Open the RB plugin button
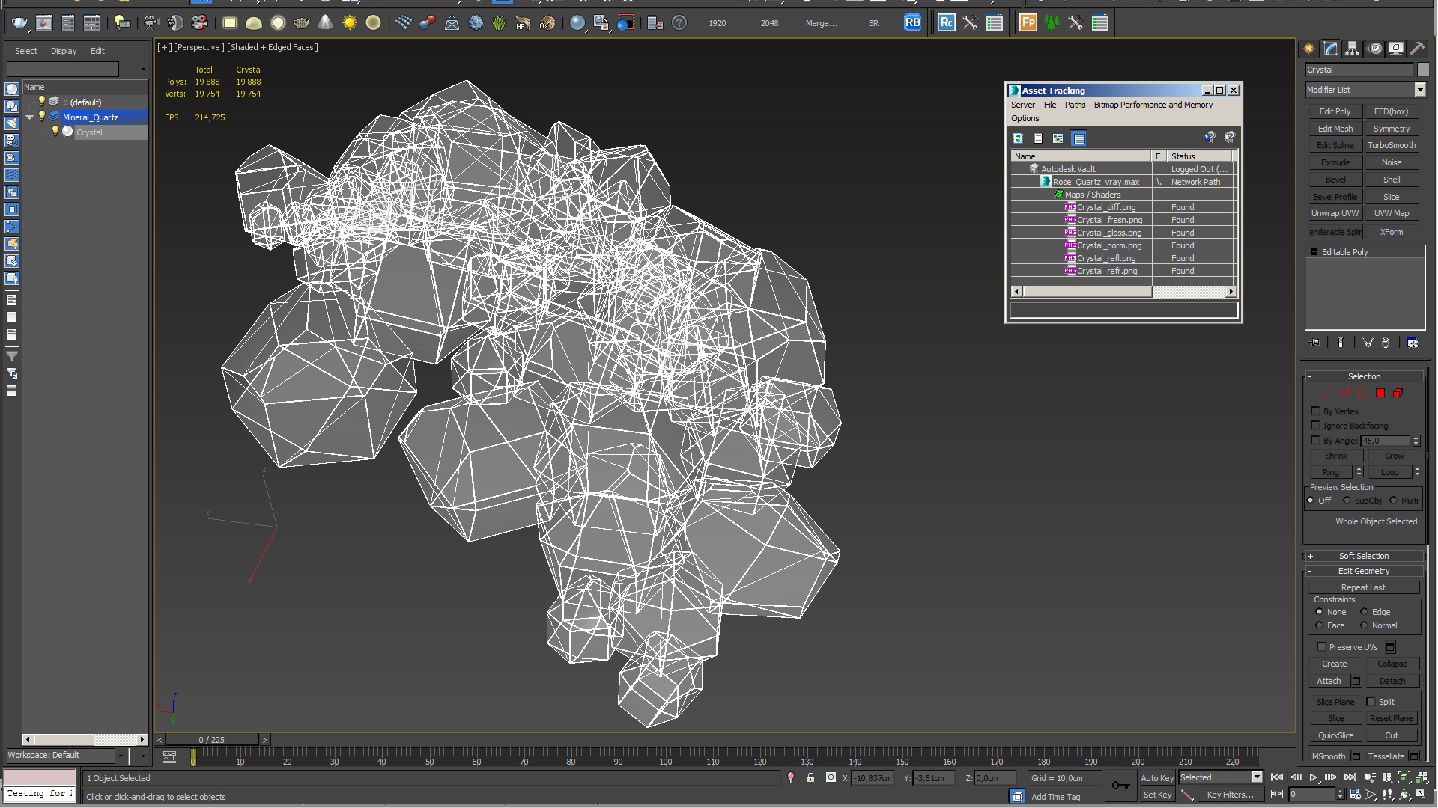The image size is (1438, 808). [912, 23]
